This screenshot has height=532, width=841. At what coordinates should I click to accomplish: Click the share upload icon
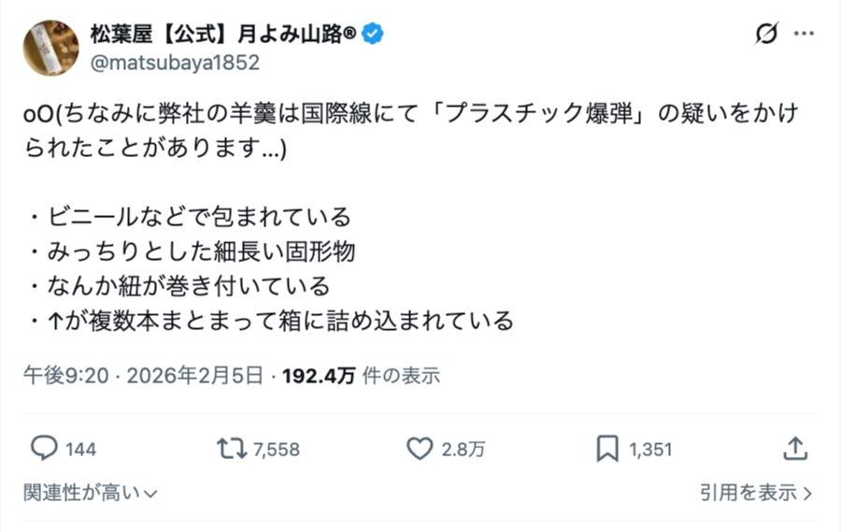point(795,449)
